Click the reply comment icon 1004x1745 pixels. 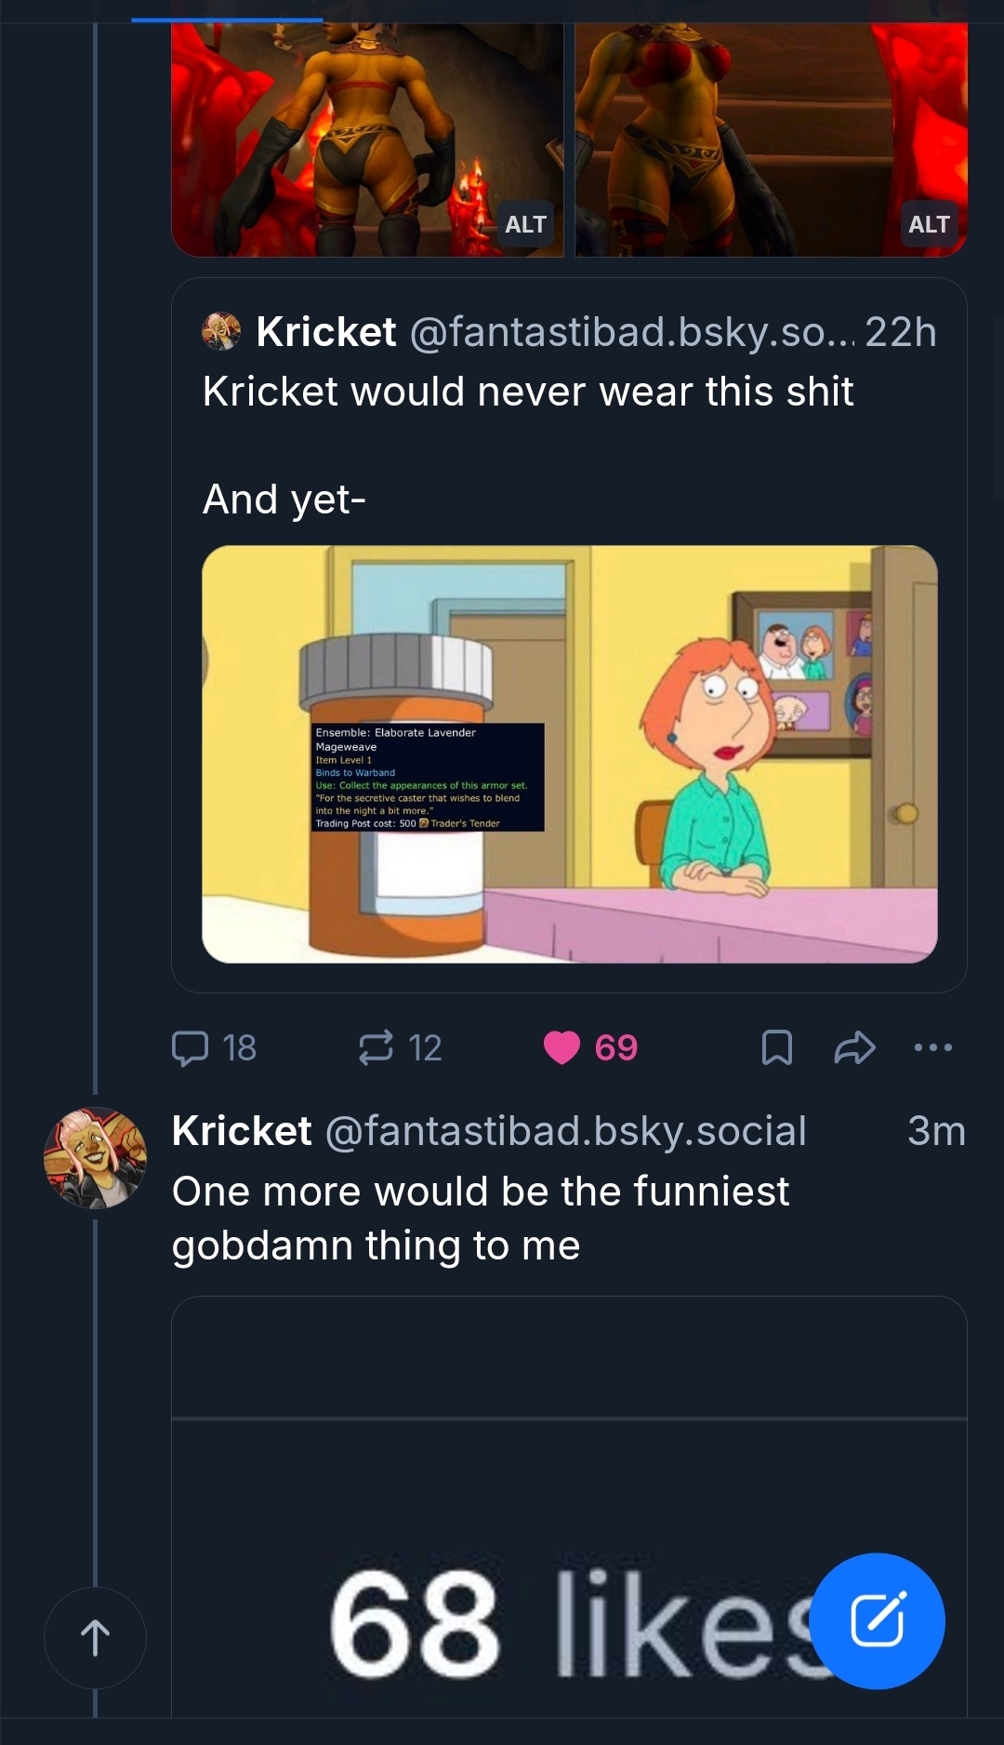click(x=191, y=1047)
